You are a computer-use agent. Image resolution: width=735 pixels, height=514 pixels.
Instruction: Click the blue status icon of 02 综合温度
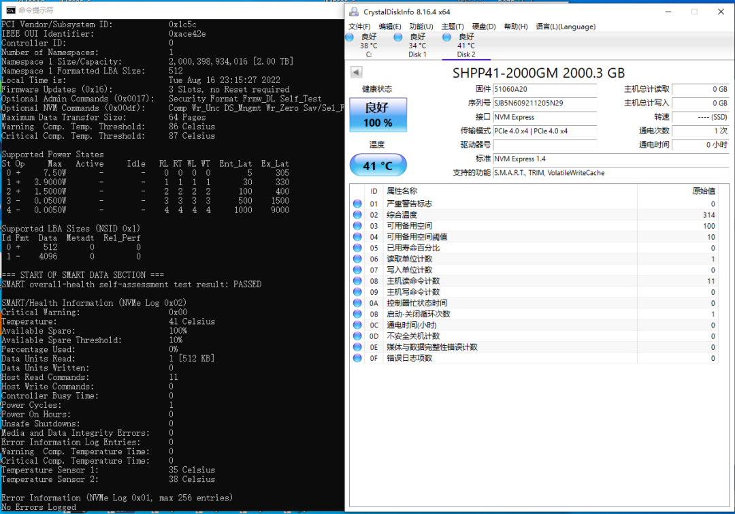357,215
